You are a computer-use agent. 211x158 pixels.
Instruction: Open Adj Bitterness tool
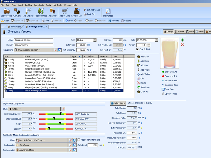(x=41, y=12)
